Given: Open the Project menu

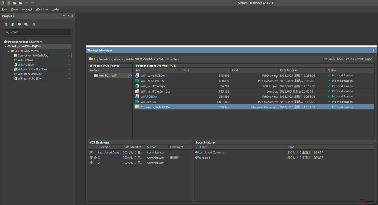Looking at the screenshot, I should (x=27, y=9).
